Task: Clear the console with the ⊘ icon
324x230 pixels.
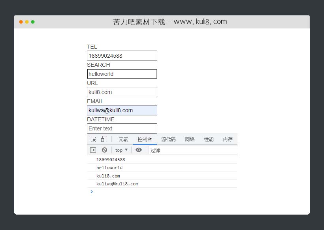Action: tap(104, 150)
